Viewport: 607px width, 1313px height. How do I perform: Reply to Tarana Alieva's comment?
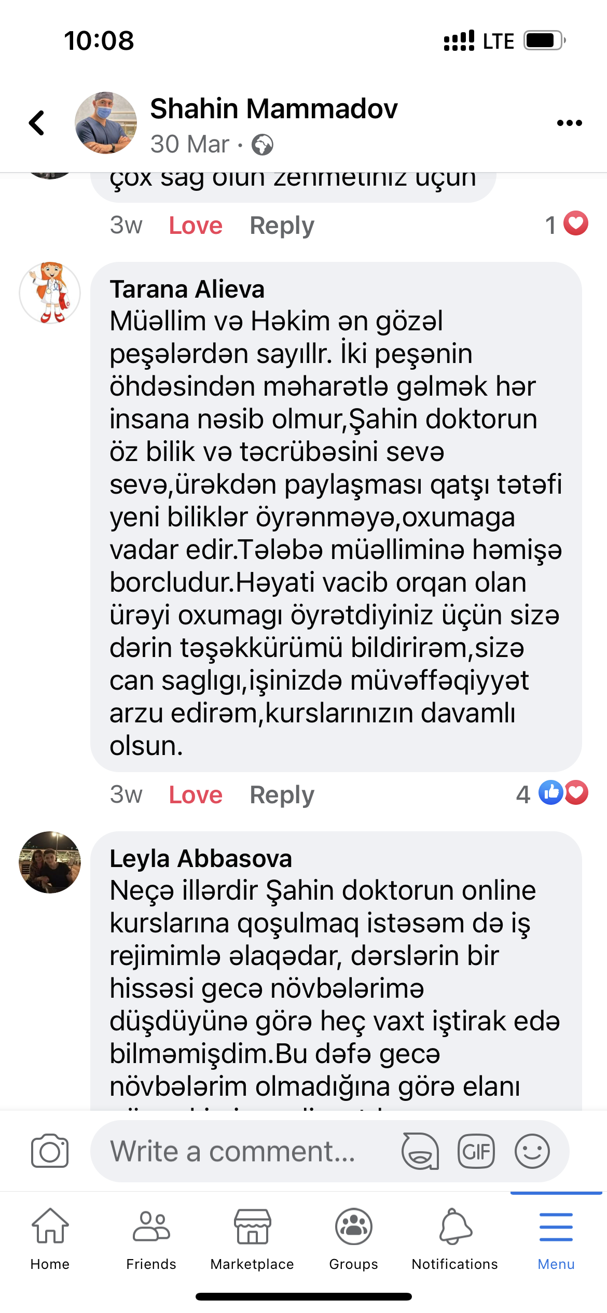pyautogui.click(x=282, y=795)
